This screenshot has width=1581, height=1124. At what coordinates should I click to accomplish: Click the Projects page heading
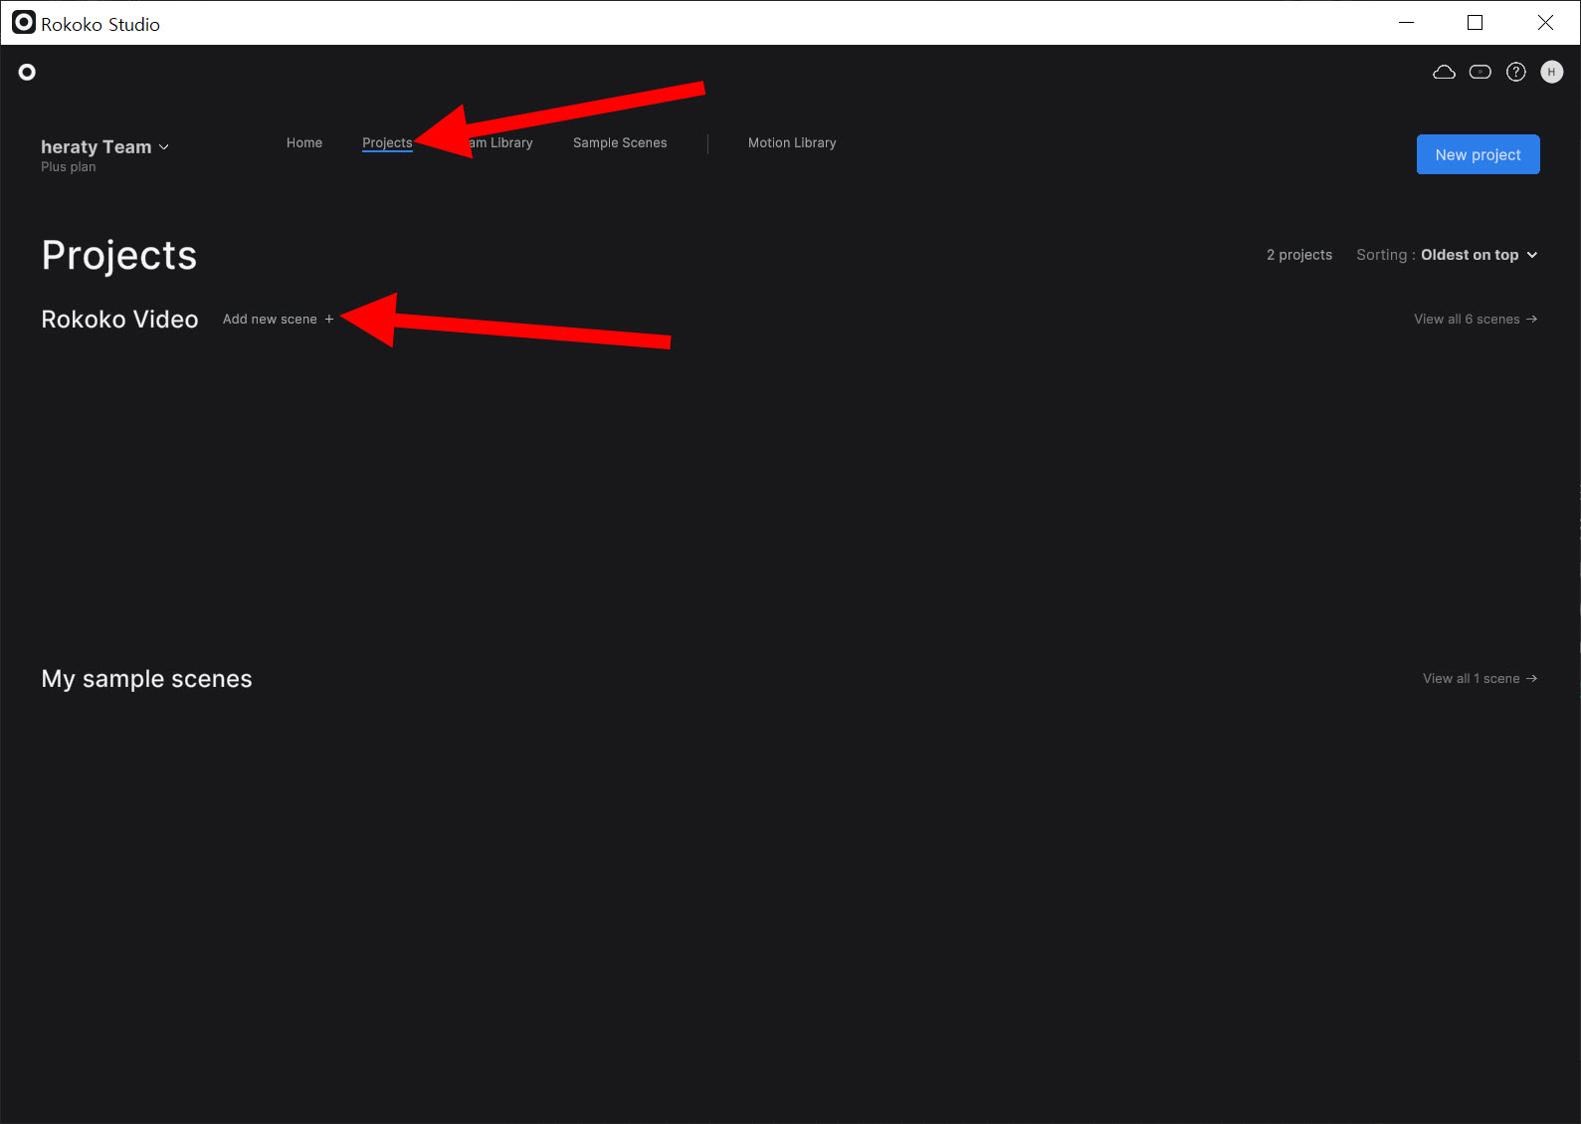119,256
